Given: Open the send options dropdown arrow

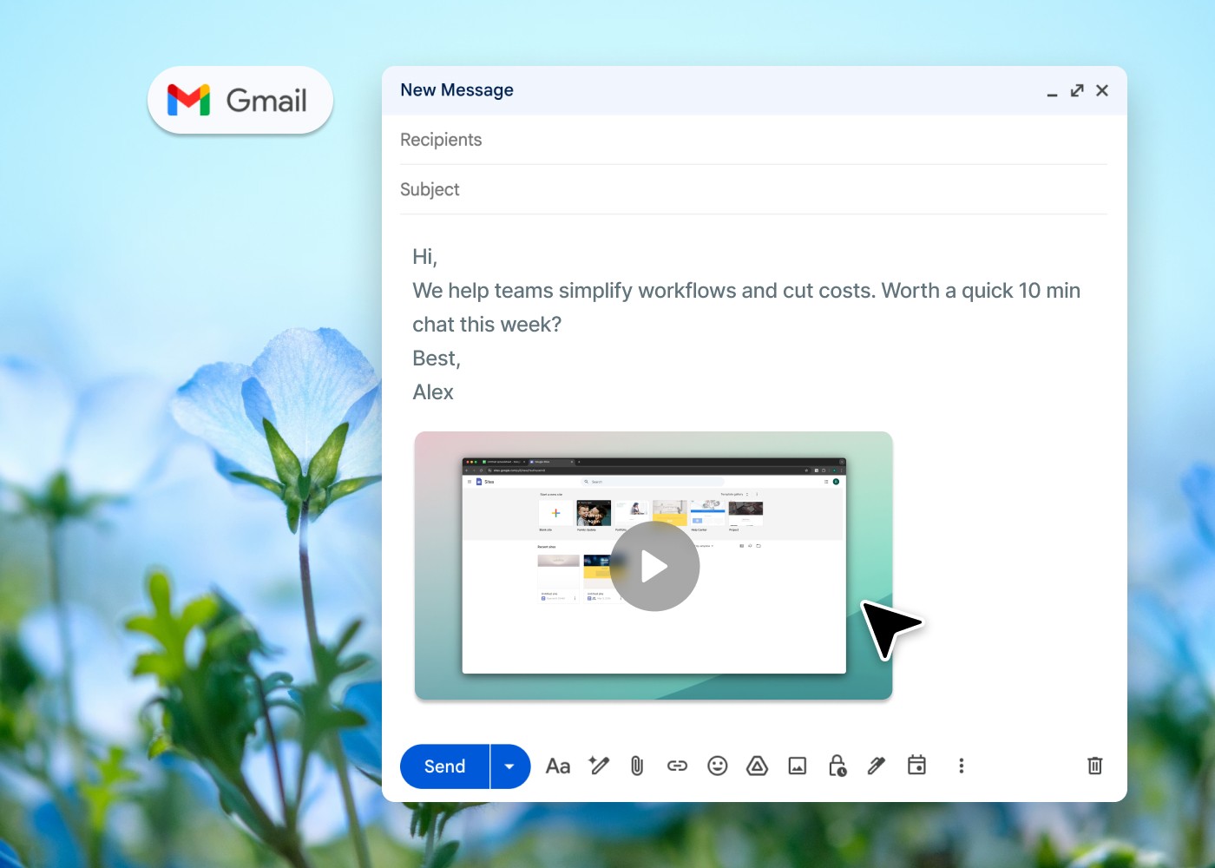Looking at the screenshot, I should click(x=510, y=766).
